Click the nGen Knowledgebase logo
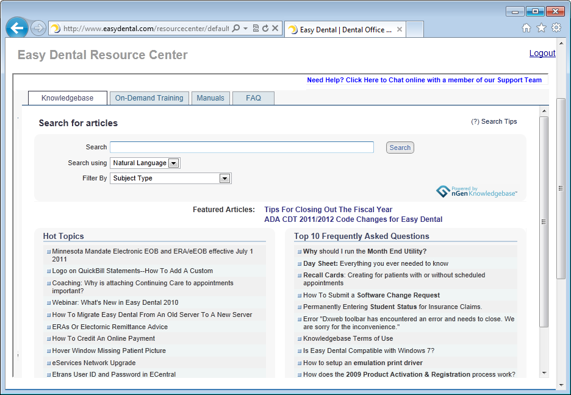The height and width of the screenshot is (395, 571). click(x=476, y=190)
